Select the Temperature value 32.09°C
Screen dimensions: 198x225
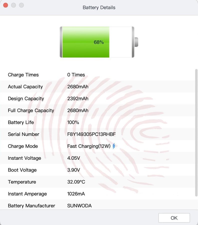76,182
